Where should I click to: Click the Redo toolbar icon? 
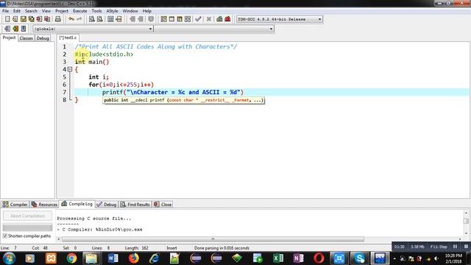pos(79,19)
